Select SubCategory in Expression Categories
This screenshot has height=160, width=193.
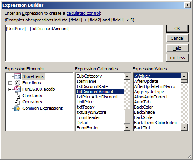click(100, 76)
